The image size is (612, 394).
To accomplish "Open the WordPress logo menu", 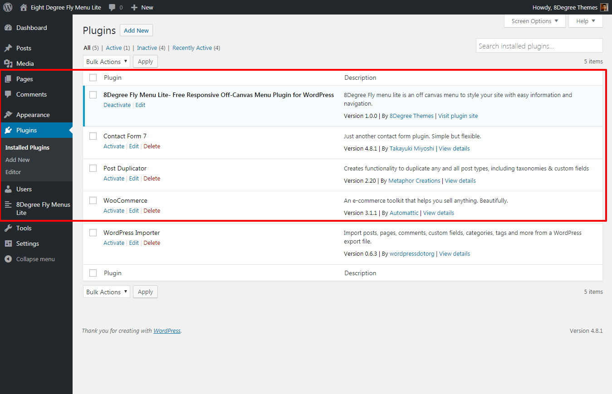I will (8, 7).
